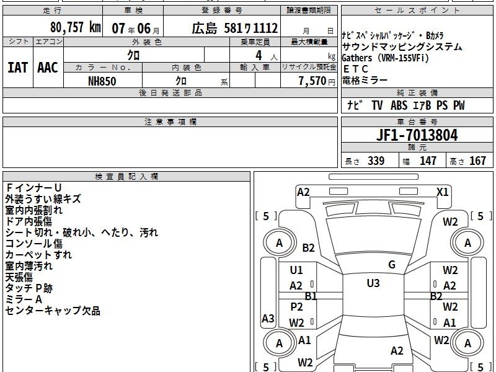Click the 純正装備 header
The height and width of the screenshot is (372, 496).
point(417,93)
